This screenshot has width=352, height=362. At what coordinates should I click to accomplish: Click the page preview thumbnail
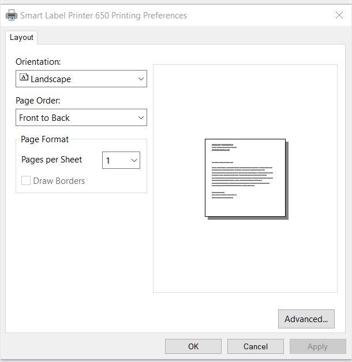coord(246,179)
